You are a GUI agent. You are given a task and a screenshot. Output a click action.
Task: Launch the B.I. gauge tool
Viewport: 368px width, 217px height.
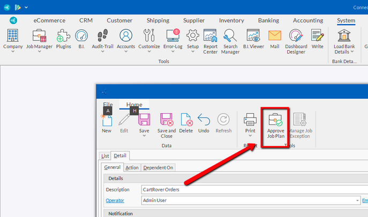click(x=81, y=39)
